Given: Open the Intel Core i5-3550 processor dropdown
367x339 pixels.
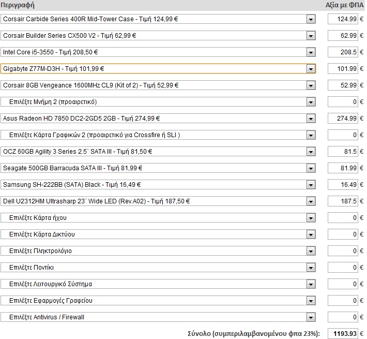Looking at the screenshot, I should pyautogui.click(x=158, y=52).
